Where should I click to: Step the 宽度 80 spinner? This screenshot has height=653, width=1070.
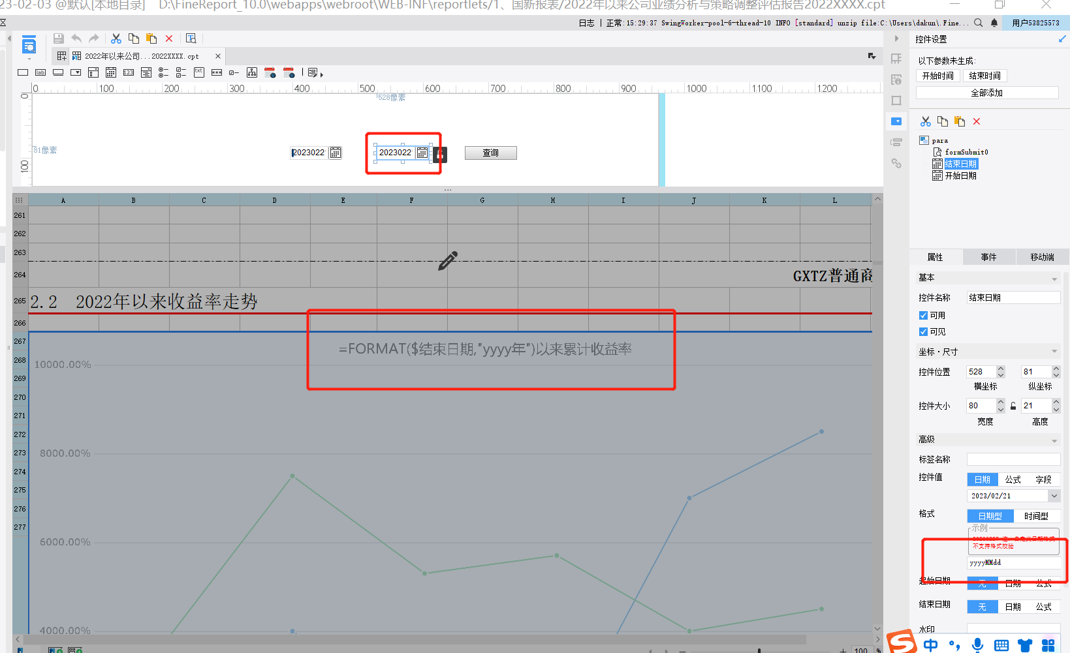pyautogui.click(x=1001, y=406)
